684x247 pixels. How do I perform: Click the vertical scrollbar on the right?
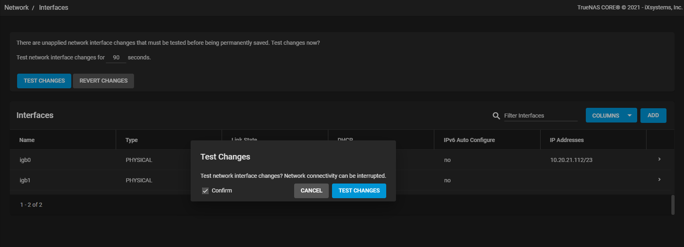pos(673,204)
